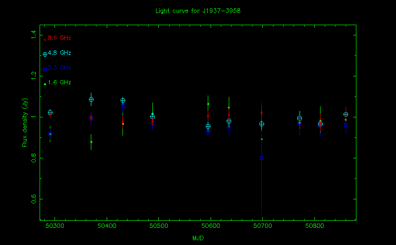The image size is (396, 245).
Task: Click the y-axis tick label 0.8
Action: point(34,158)
